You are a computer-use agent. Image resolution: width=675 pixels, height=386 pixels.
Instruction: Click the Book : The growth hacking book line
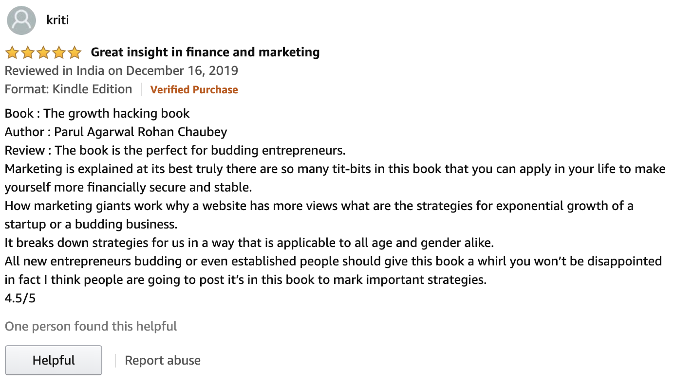97,114
